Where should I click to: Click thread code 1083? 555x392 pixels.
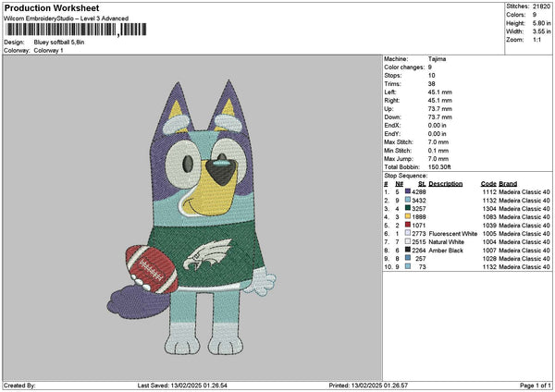pos(490,217)
